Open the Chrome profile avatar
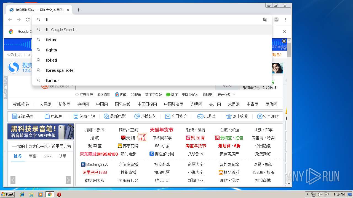 [276, 20]
